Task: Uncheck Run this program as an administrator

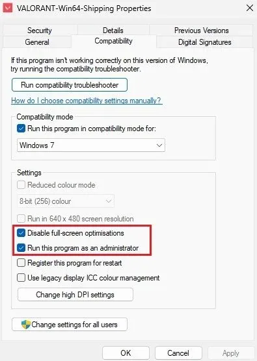Action: click(x=21, y=248)
